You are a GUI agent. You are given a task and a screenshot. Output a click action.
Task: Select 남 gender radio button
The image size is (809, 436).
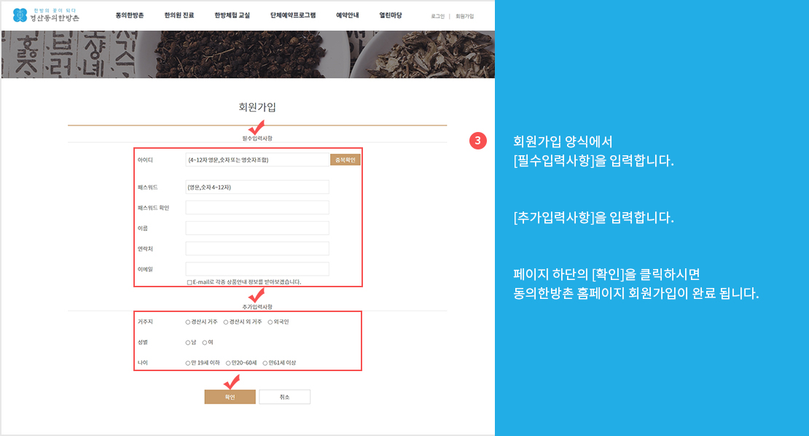pos(188,343)
